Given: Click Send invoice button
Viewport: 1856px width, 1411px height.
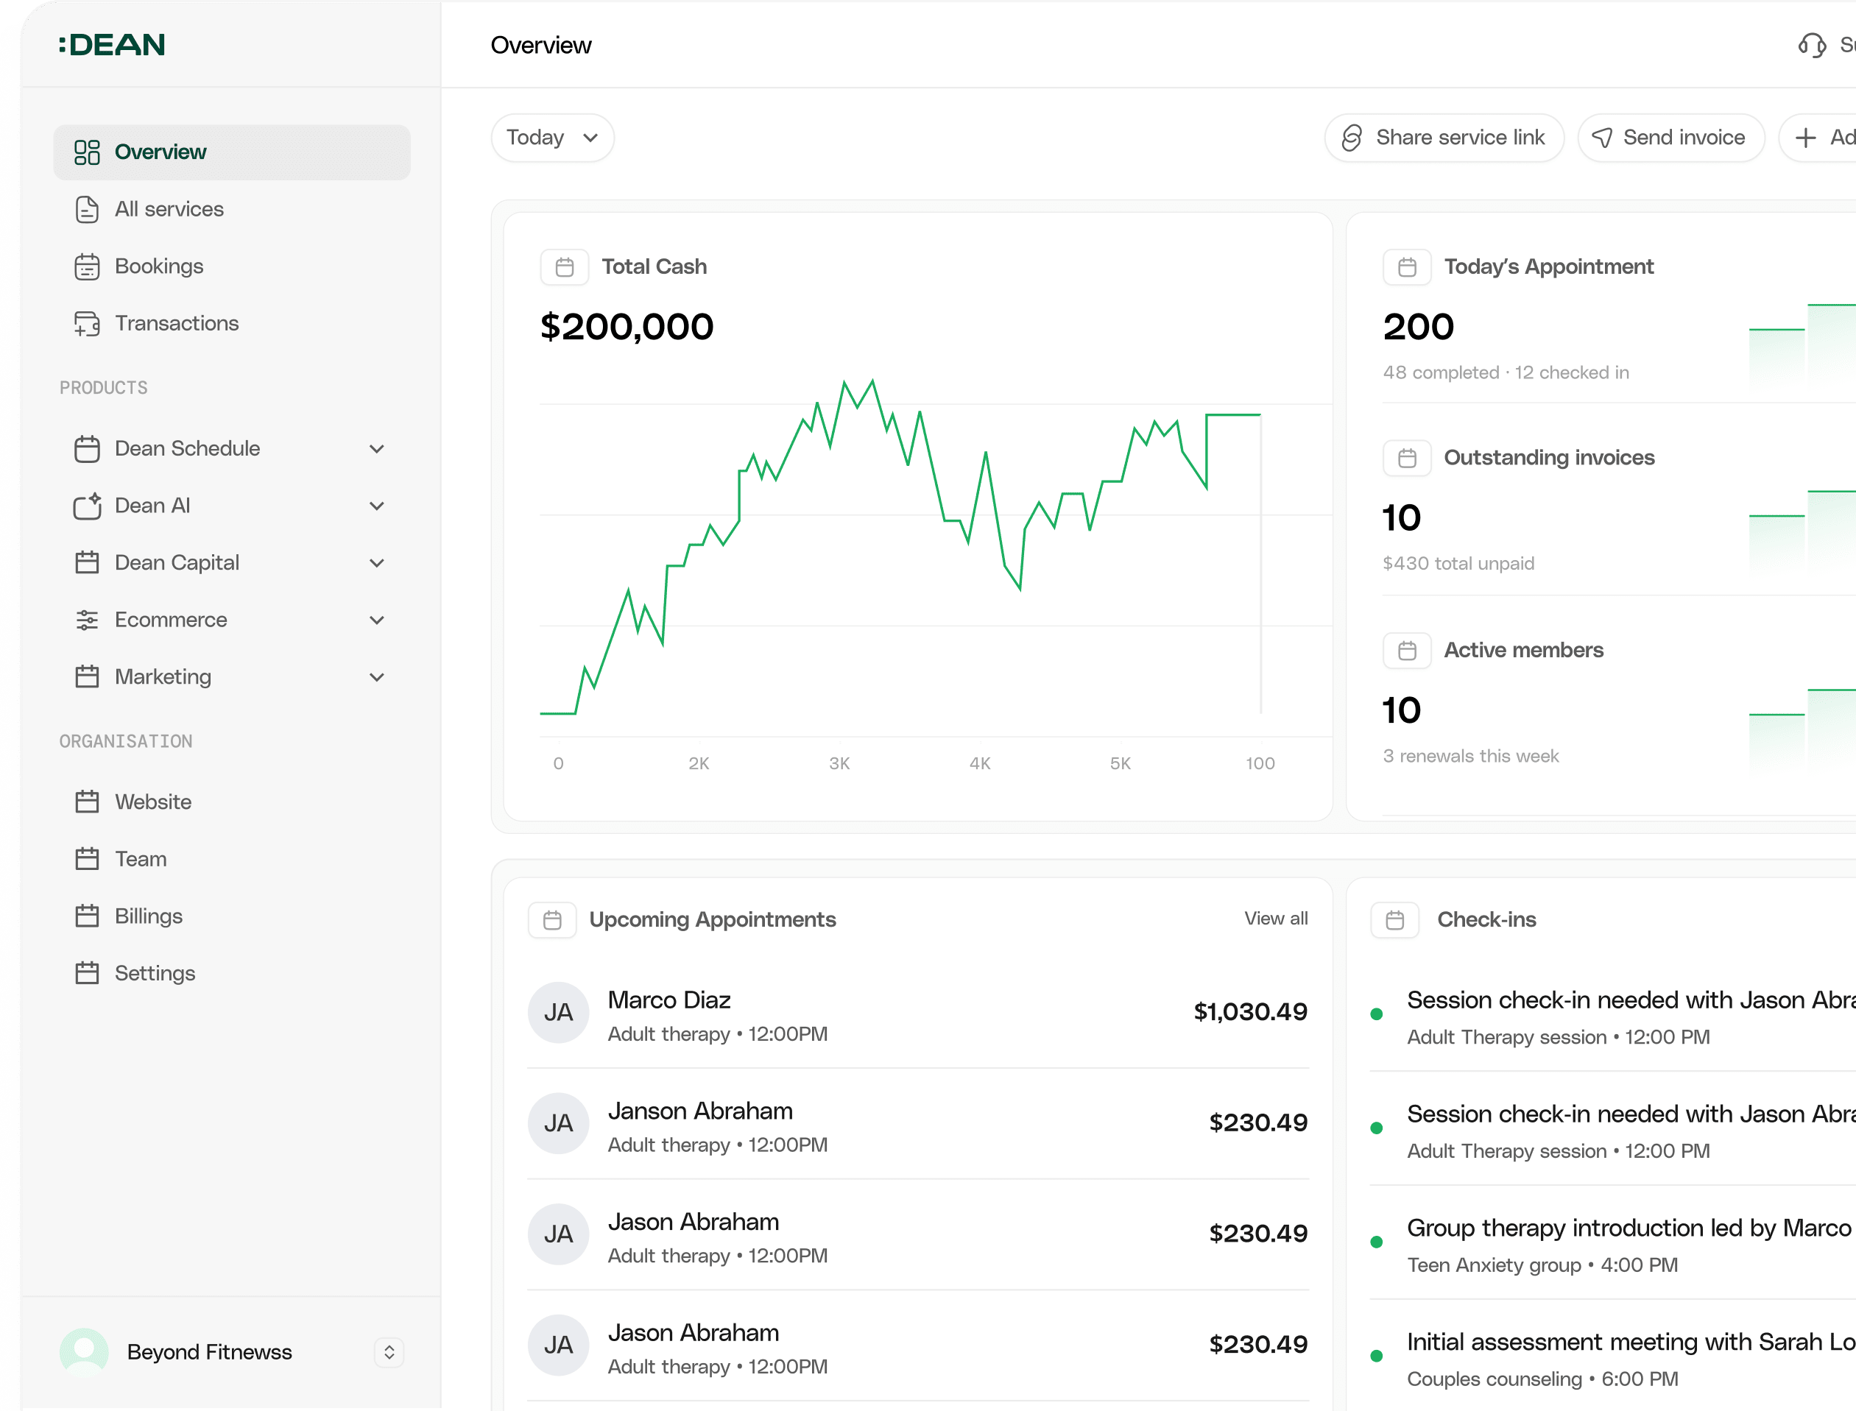Looking at the screenshot, I should (1671, 138).
